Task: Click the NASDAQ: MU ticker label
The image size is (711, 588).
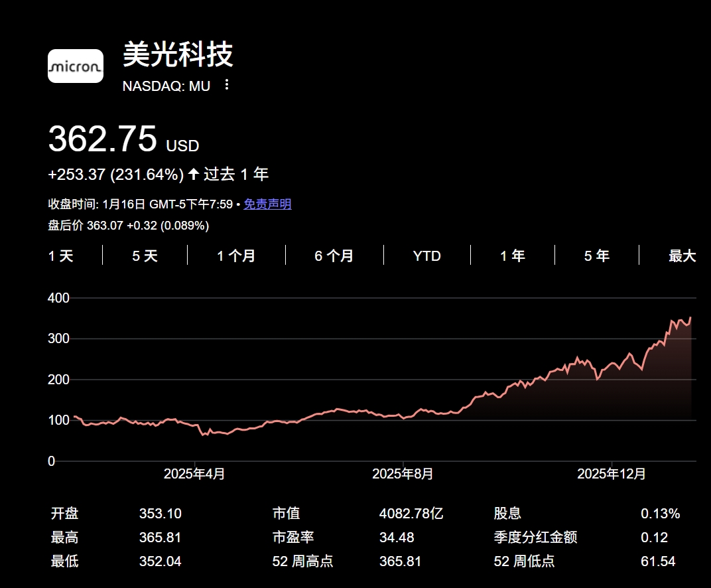Action: [166, 86]
